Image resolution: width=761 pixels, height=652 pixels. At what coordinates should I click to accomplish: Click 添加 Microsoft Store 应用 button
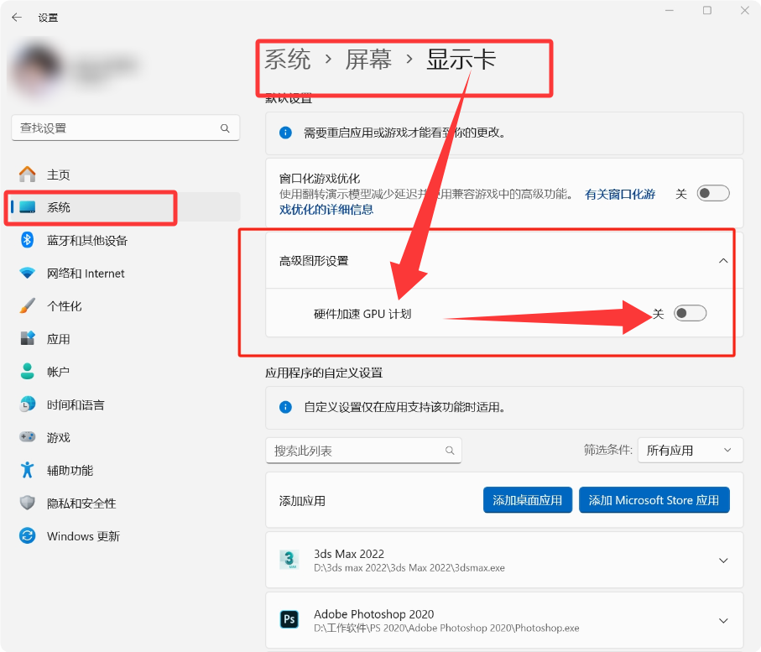click(654, 500)
